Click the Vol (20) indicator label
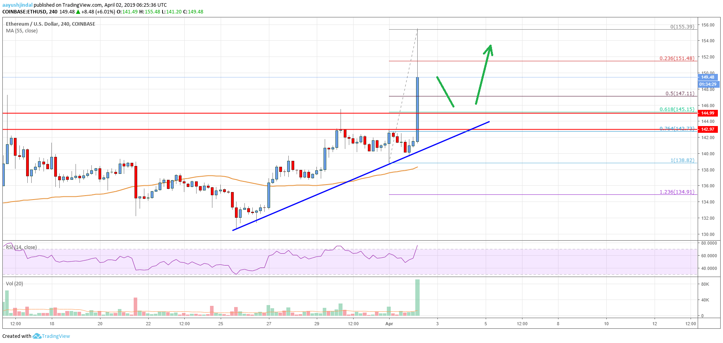723x343 pixels. click(x=15, y=284)
